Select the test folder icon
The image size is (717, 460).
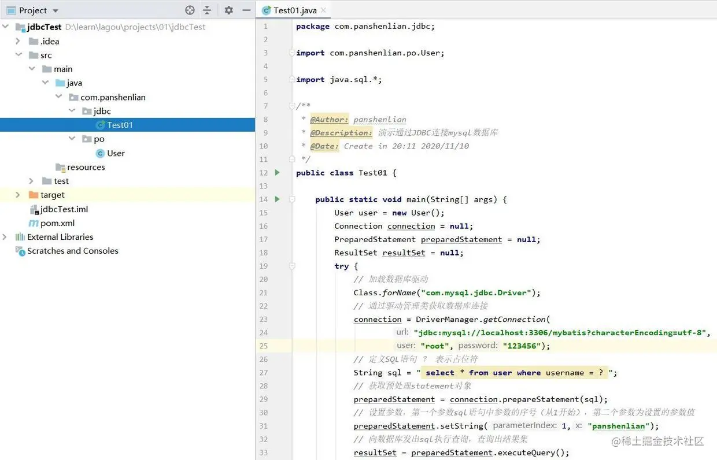(47, 181)
